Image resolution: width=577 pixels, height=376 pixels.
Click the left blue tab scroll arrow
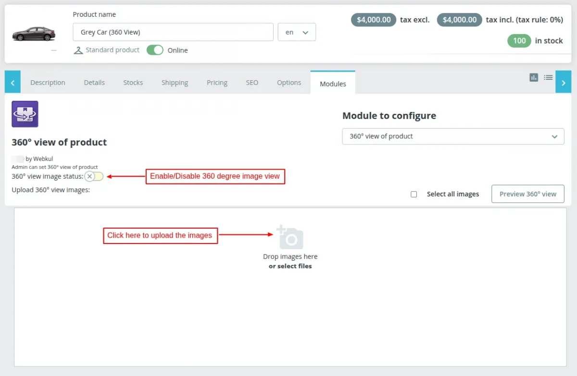pyautogui.click(x=13, y=83)
